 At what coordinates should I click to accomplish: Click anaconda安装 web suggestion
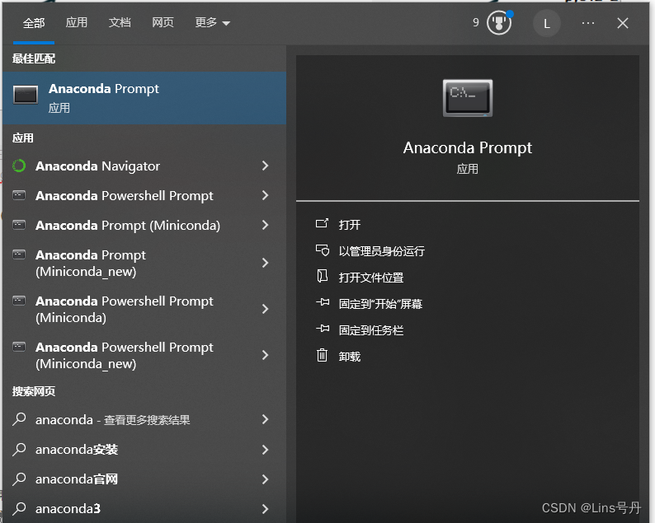[x=144, y=449]
